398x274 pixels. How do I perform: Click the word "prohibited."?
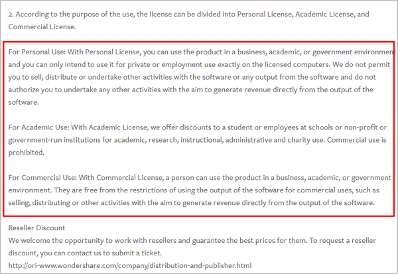[x=27, y=153]
